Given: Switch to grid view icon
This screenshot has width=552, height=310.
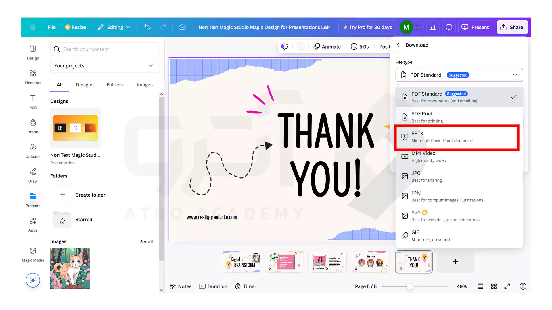Looking at the screenshot, I should (x=494, y=286).
